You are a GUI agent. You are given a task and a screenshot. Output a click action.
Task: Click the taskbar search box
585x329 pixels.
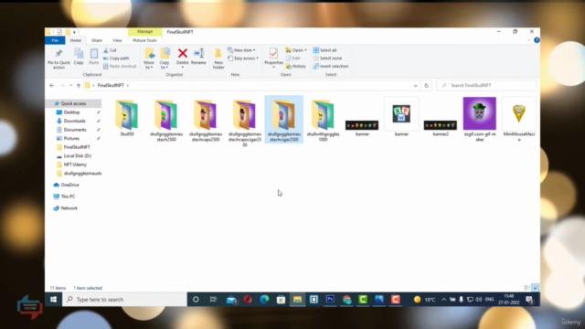(124, 300)
